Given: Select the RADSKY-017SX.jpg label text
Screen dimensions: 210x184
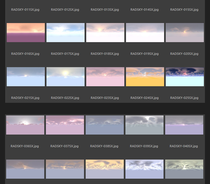Looking at the screenshot, I should point(65,54).
